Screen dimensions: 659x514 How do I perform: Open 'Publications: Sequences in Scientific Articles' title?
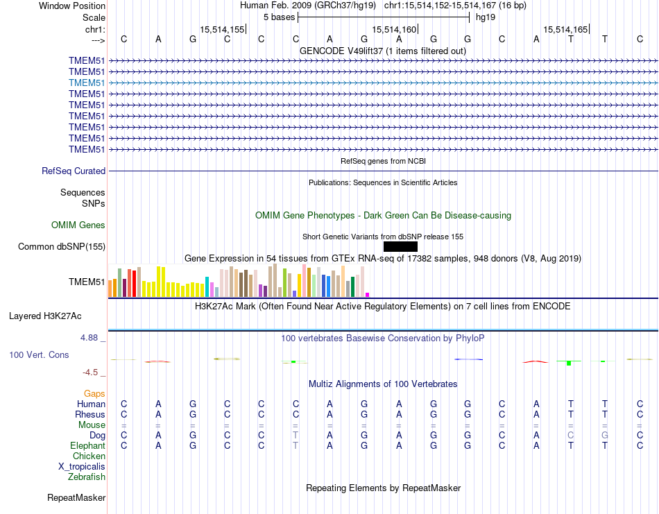[383, 182]
